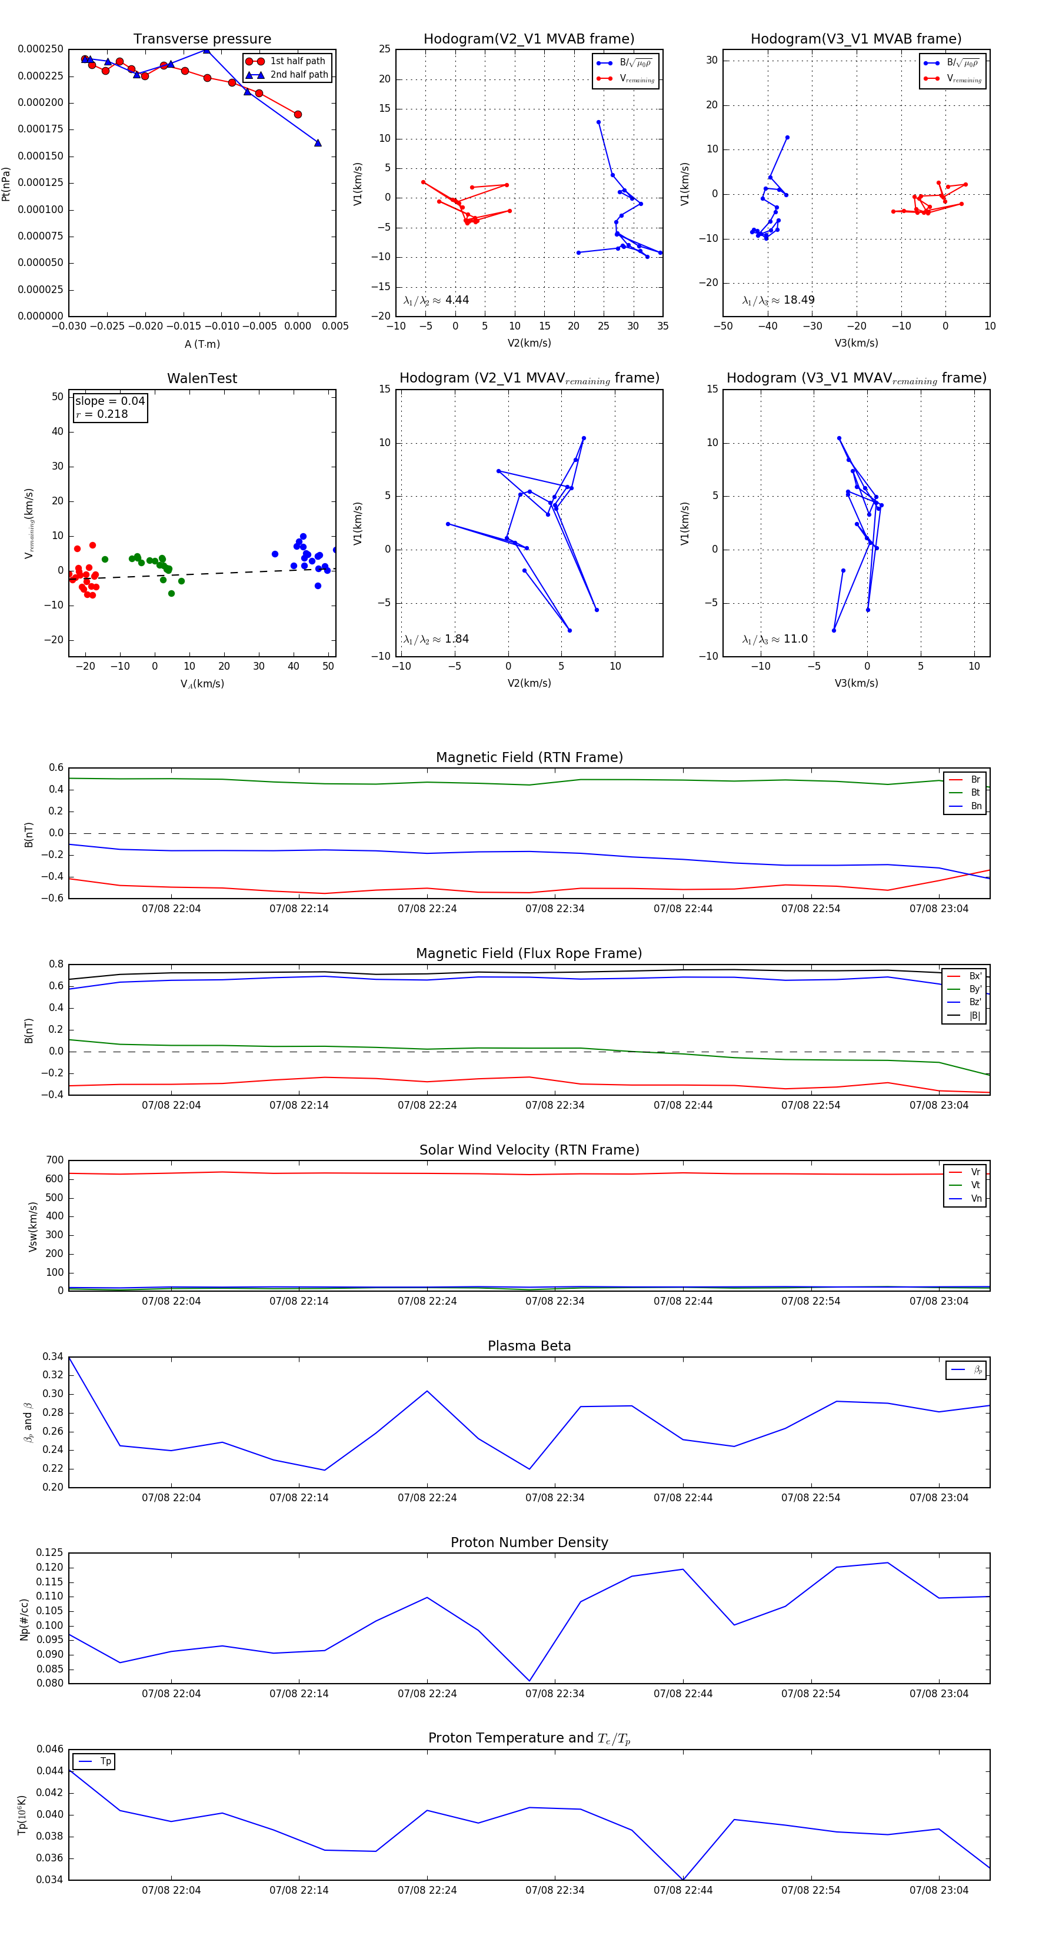Viewport: 1059px width, 1942px height.
Task: Click the 'Tp(10⁶K)' y-axis label
Action: 21,1815
